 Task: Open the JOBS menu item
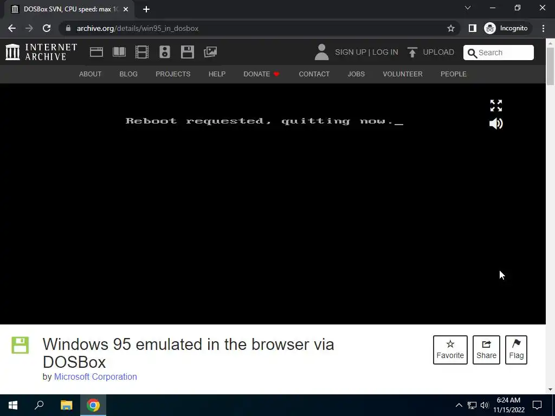click(356, 74)
